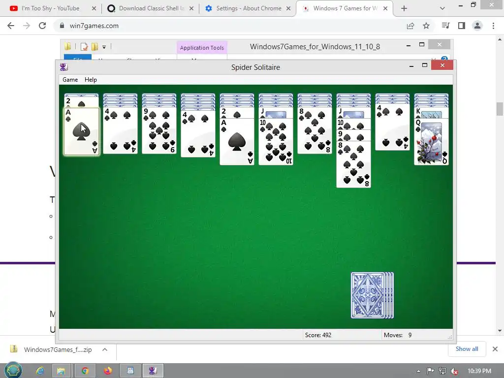Select the Ace of spades in fifth column
504x378 pixels.
pyautogui.click(x=237, y=141)
